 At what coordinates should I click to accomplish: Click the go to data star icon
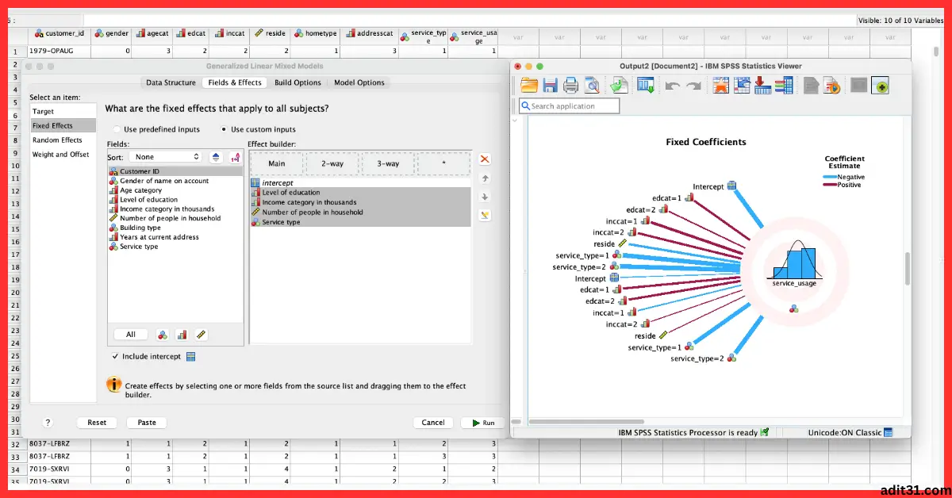(x=720, y=85)
